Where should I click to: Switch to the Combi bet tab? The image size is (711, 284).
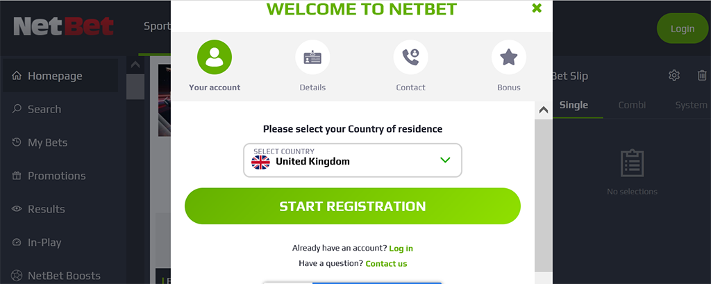point(632,106)
